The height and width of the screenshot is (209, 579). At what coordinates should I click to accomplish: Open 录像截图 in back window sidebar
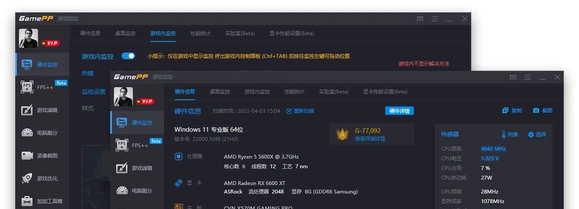pos(42,156)
